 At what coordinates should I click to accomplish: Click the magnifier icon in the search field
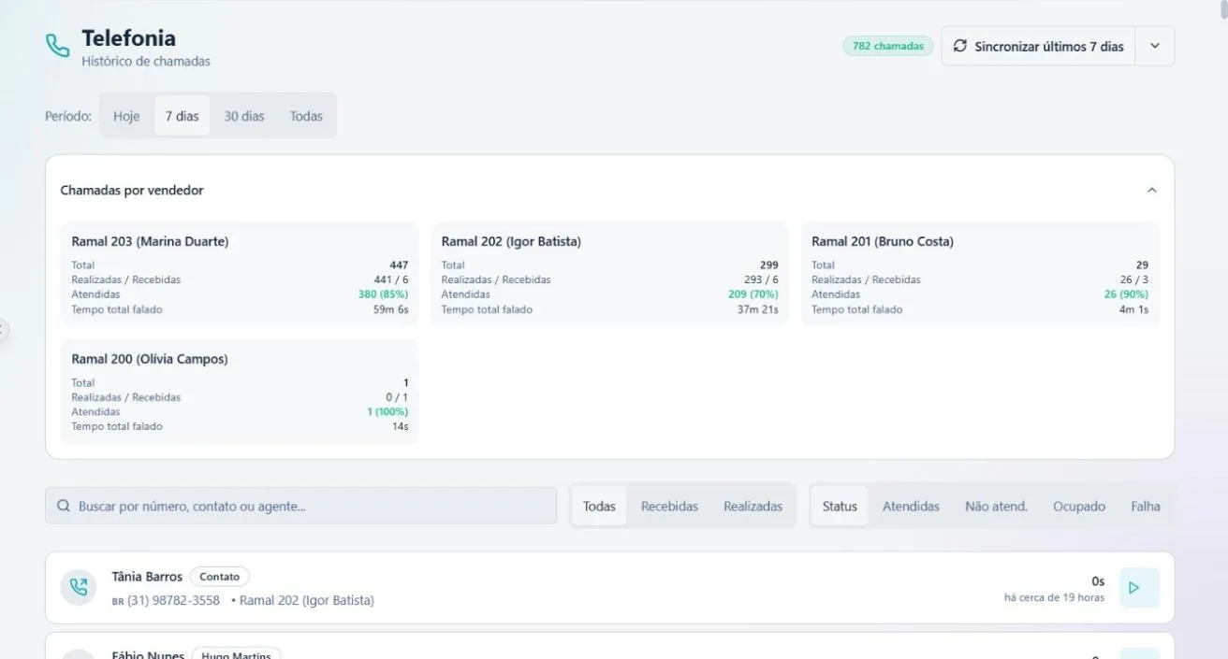[64, 506]
